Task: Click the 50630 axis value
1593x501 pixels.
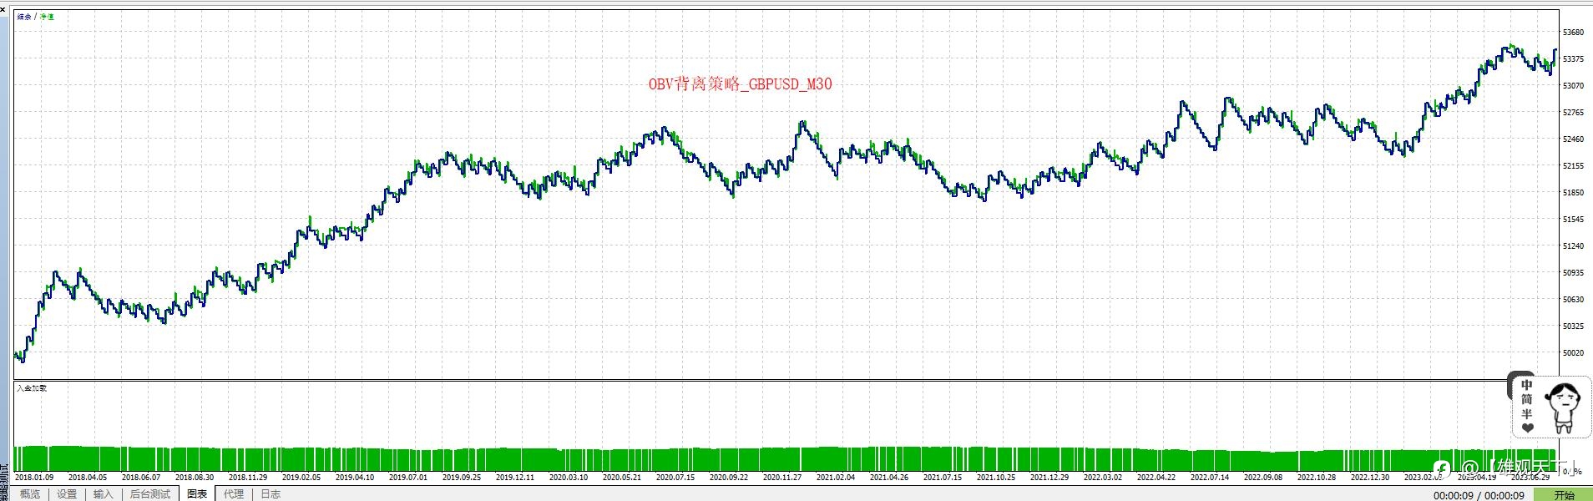Action: (1573, 300)
